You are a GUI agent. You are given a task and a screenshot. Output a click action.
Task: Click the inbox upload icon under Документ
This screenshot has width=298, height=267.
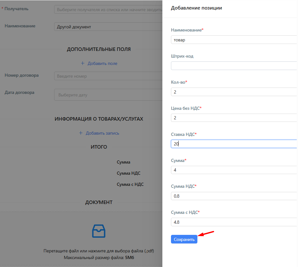coord(99,231)
